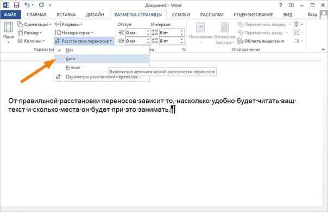Click the spacing after field 8 пт

coord(169,41)
